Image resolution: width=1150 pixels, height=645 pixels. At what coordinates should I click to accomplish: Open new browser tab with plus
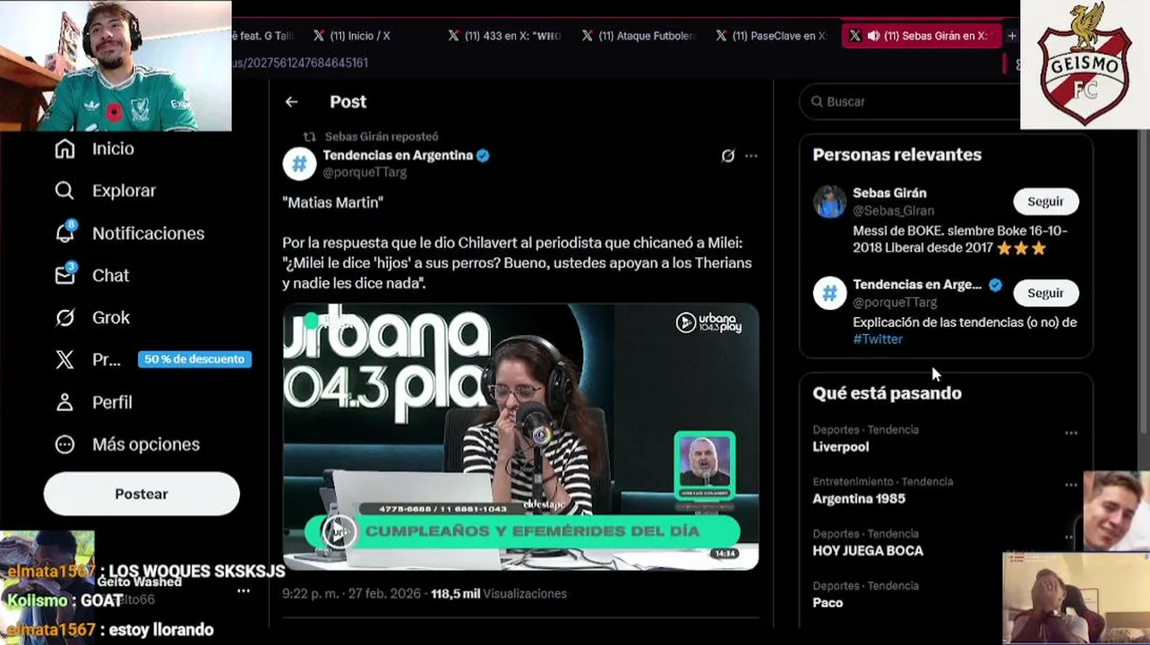pyautogui.click(x=1011, y=36)
